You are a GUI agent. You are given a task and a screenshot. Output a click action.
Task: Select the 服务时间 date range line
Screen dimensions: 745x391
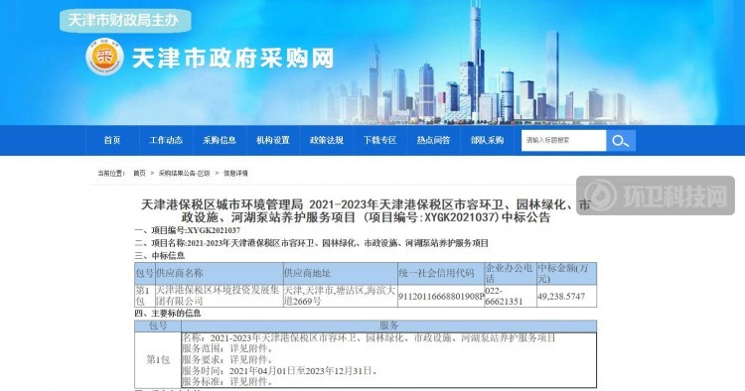pyautogui.click(x=280, y=370)
